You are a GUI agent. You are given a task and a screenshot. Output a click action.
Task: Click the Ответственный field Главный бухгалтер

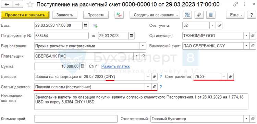click(197, 119)
